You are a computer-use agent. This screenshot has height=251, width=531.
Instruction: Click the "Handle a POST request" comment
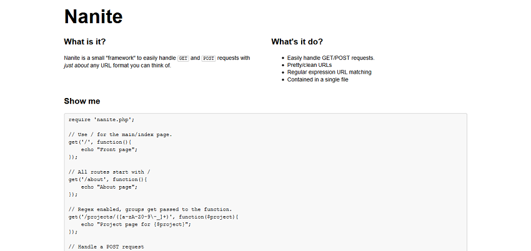click(106, 247)
